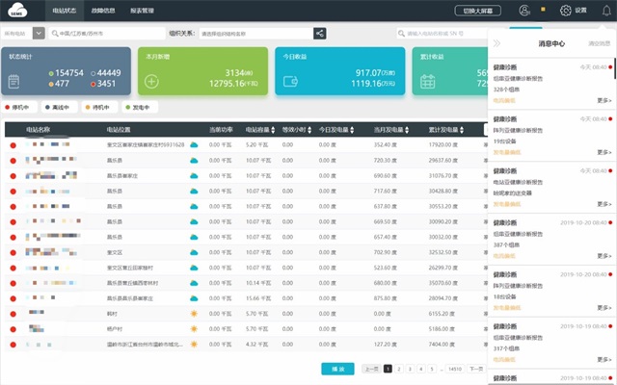Click the wallet icon on 今日收益 card
Screen dimensions: 617x385
287,81
